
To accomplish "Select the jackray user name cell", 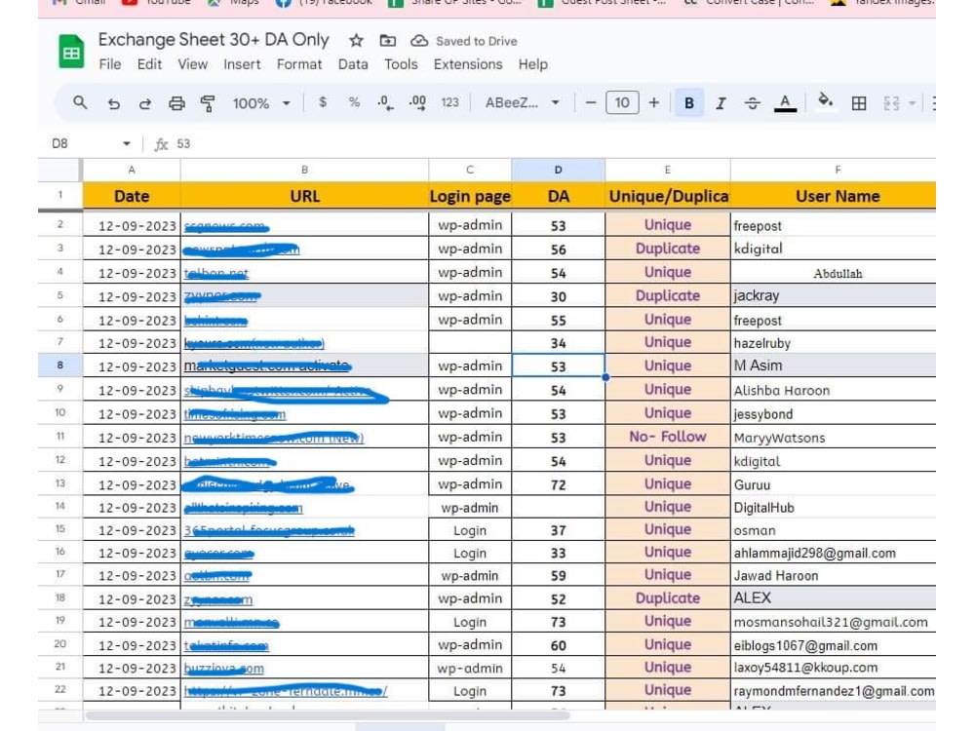I will click(x=834, y=295).
